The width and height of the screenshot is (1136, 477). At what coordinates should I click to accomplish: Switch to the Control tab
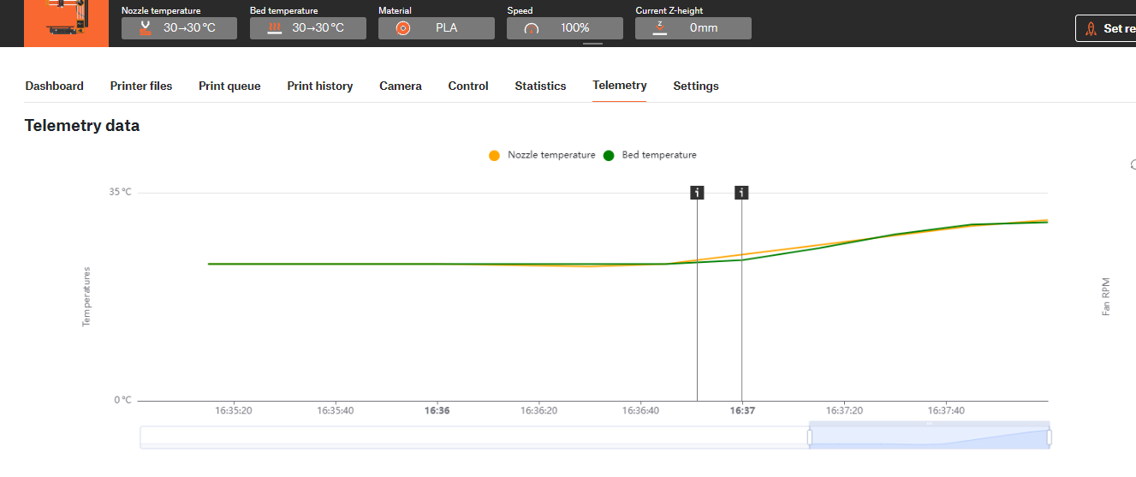(x=468, y=86)
